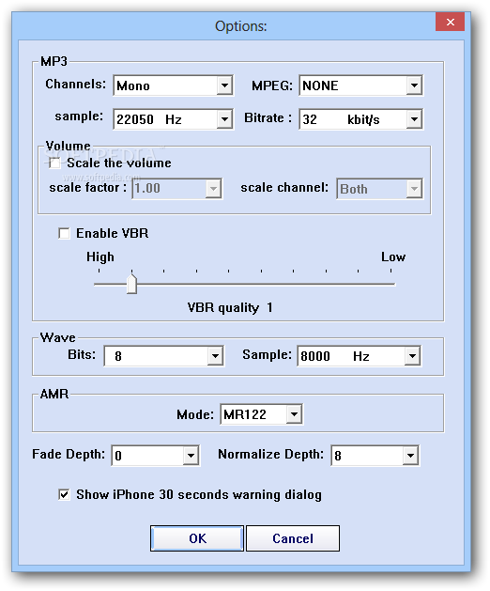The image size is (490, 591).
Task: Open the Wave Bits dropdown showing 8
Action: coord(164,356)
